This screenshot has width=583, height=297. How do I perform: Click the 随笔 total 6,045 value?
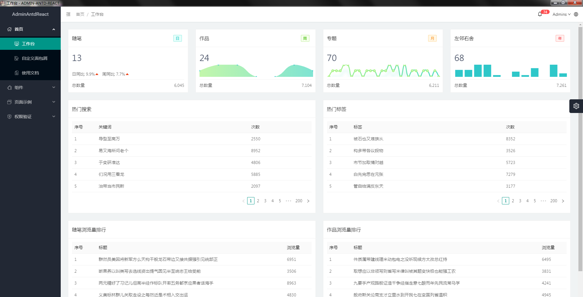[179, 85]
